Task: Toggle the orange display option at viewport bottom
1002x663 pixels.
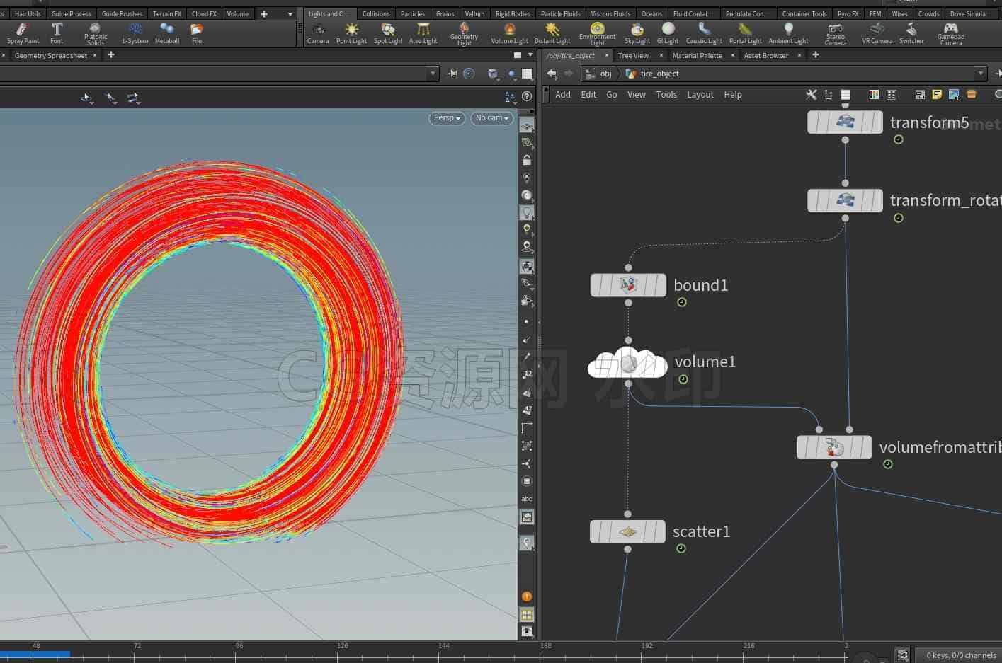Action: point(527,596)
